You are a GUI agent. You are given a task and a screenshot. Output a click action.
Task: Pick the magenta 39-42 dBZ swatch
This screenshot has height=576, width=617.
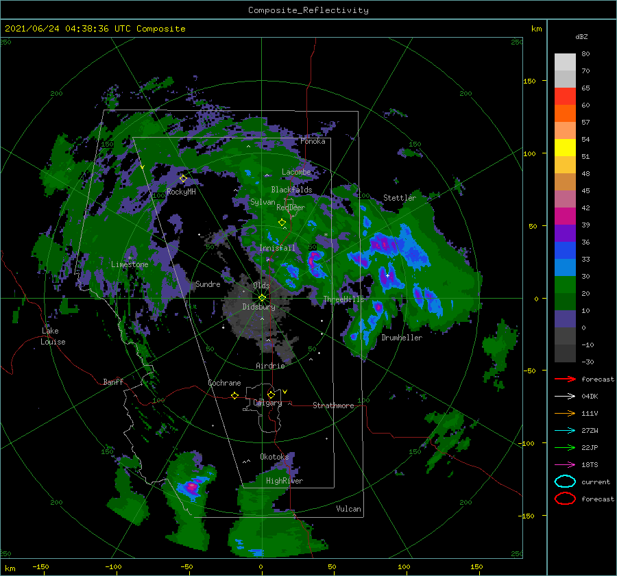(565, 216)
